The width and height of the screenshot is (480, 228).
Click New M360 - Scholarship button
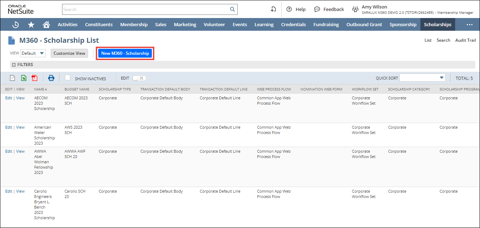(125, 53)
